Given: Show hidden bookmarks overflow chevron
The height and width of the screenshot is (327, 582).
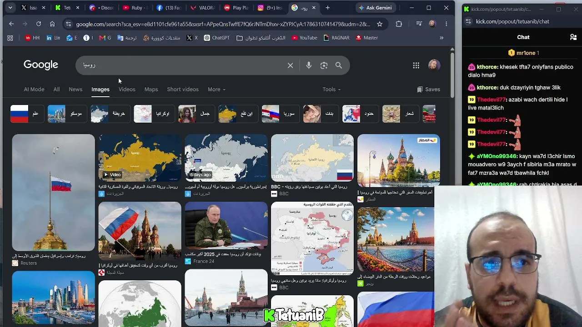Looking at the screenshot, I should [x=442, y=38].
